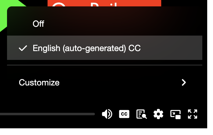Click the orange banner behind the menu
The image size is (213, 135).
click(x=104, y=3)
